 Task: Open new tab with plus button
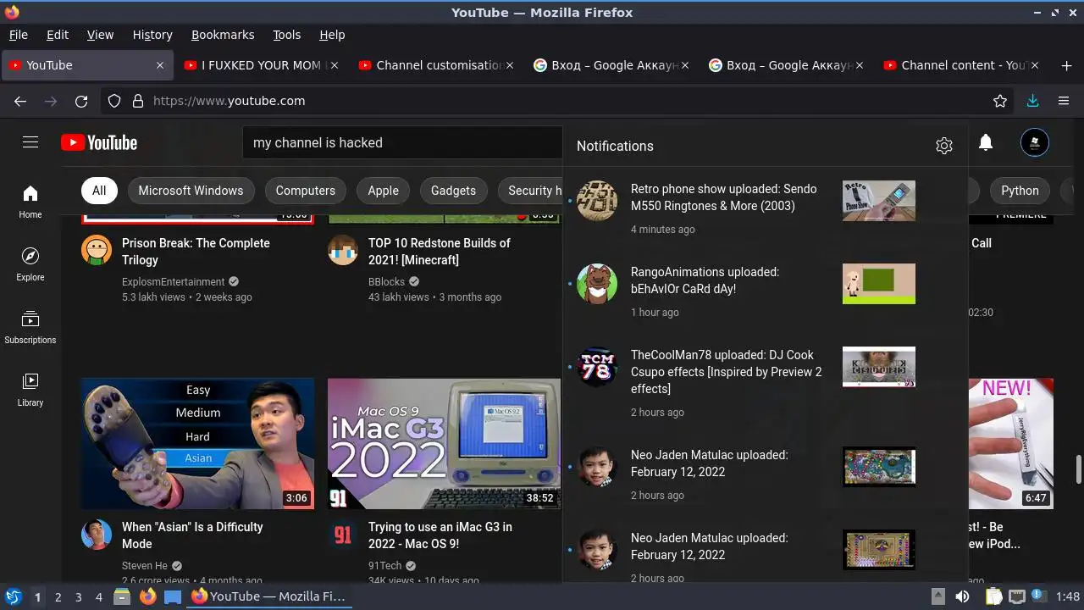pyautogui.click(x=1066, y=65)
